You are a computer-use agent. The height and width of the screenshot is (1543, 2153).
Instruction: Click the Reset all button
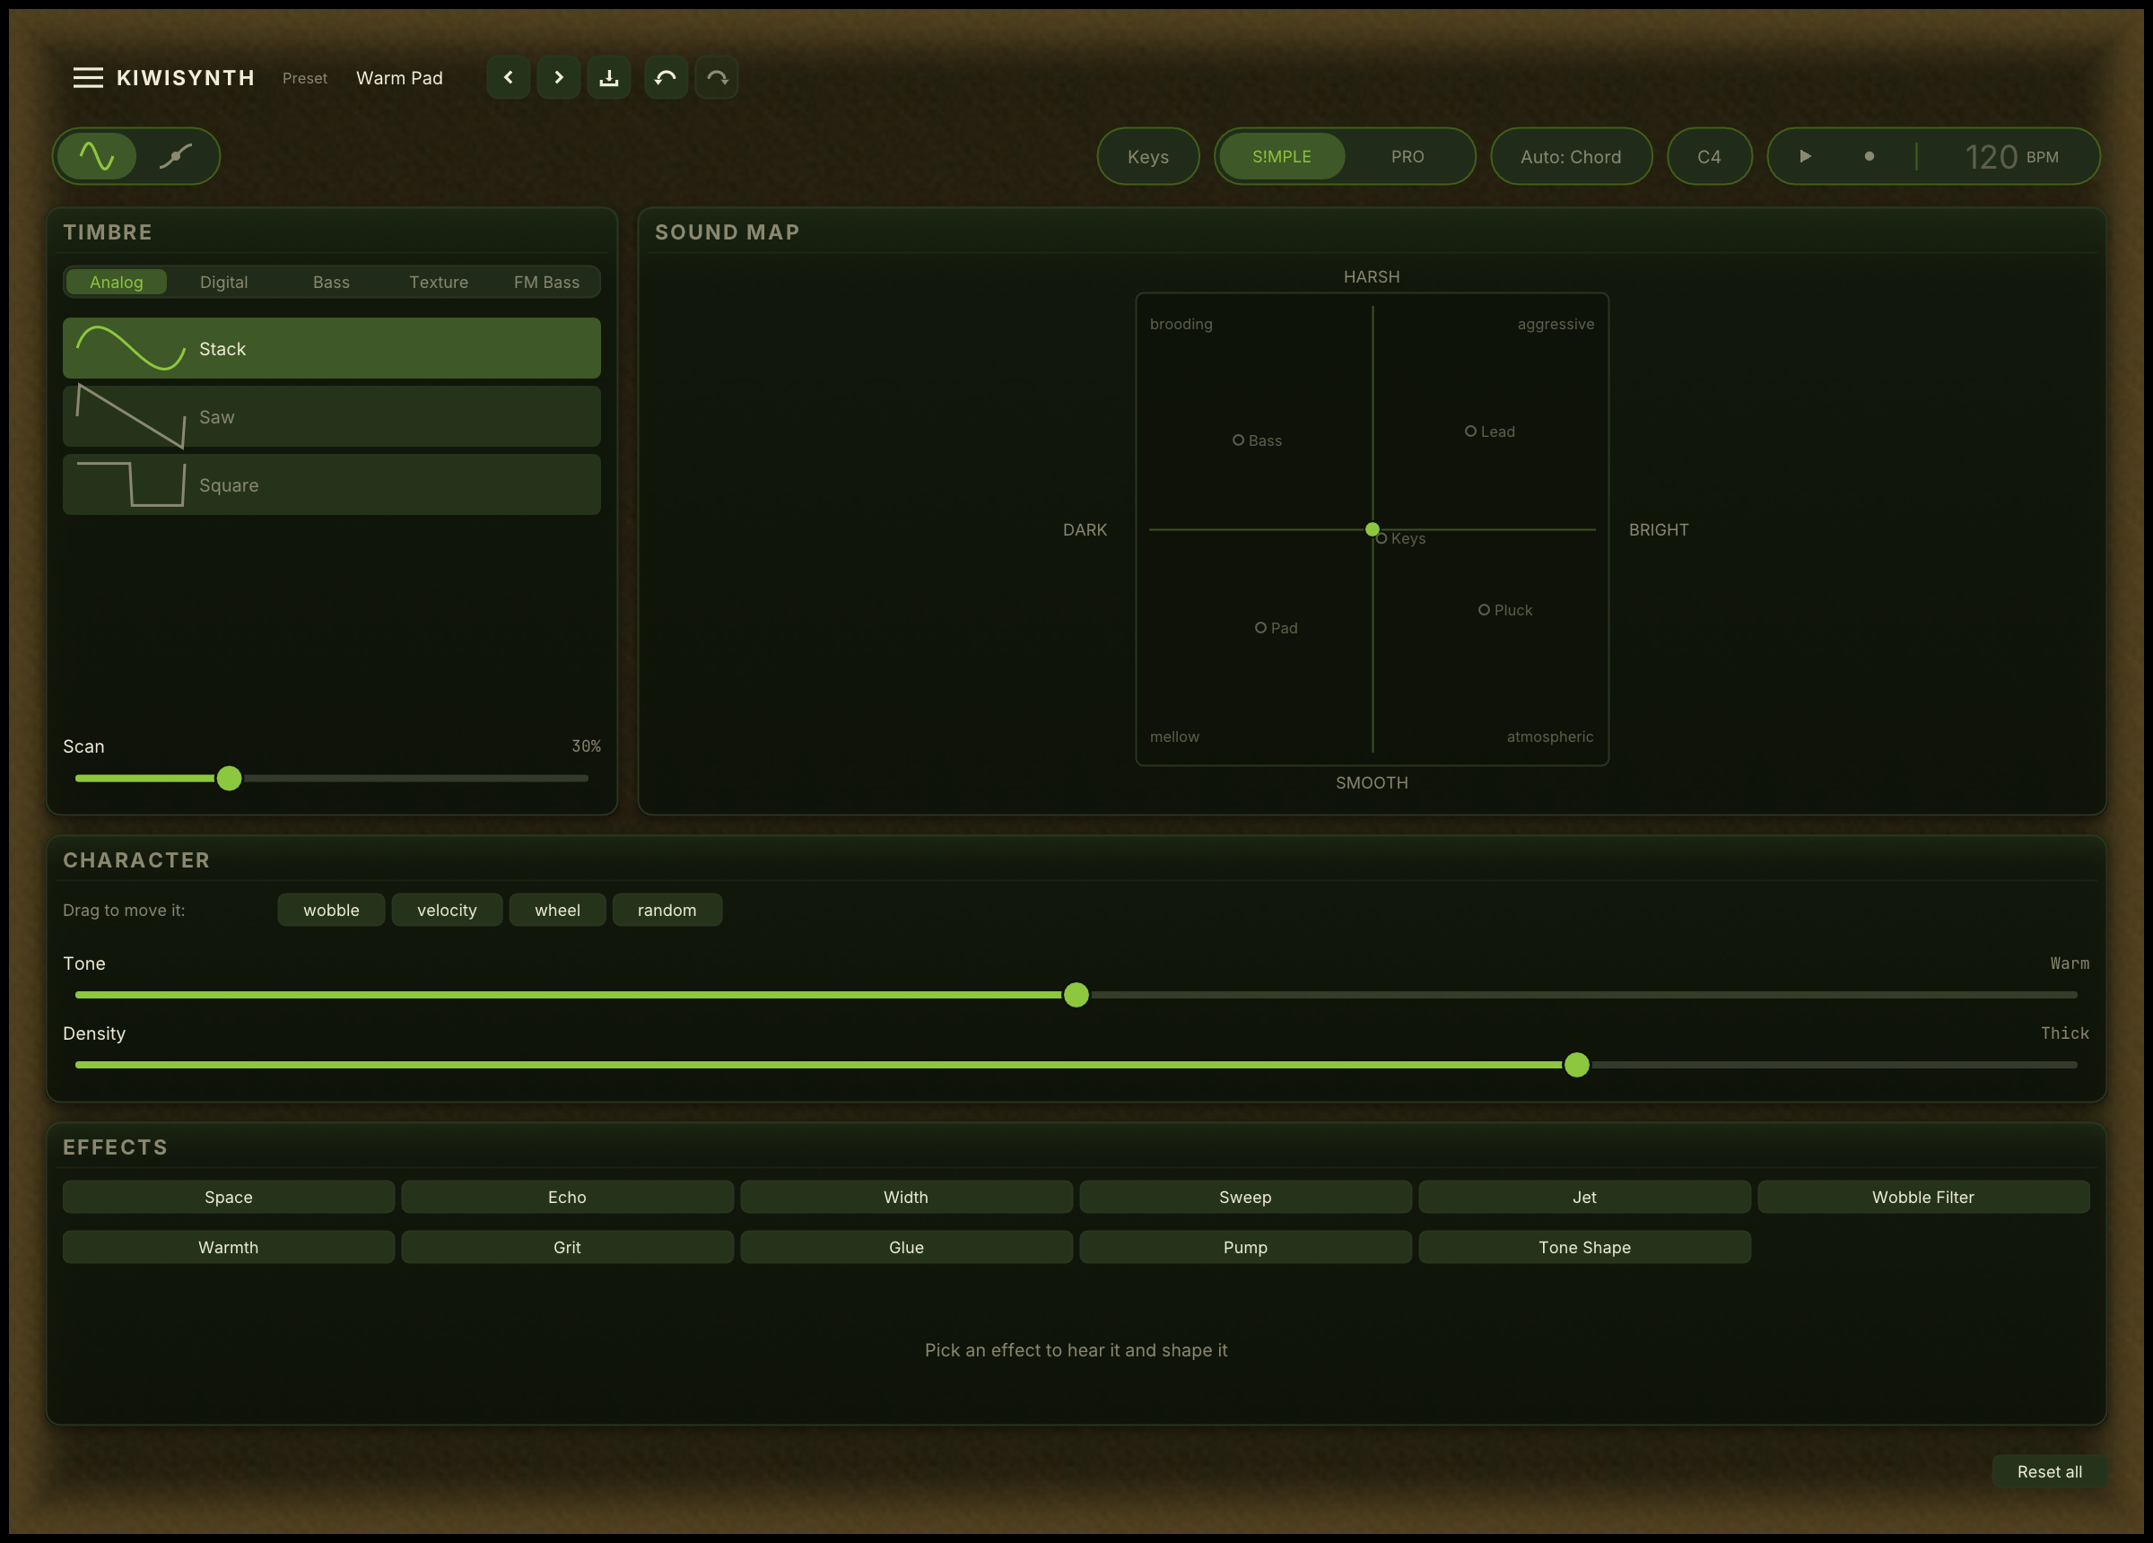pos(2049,1471)
